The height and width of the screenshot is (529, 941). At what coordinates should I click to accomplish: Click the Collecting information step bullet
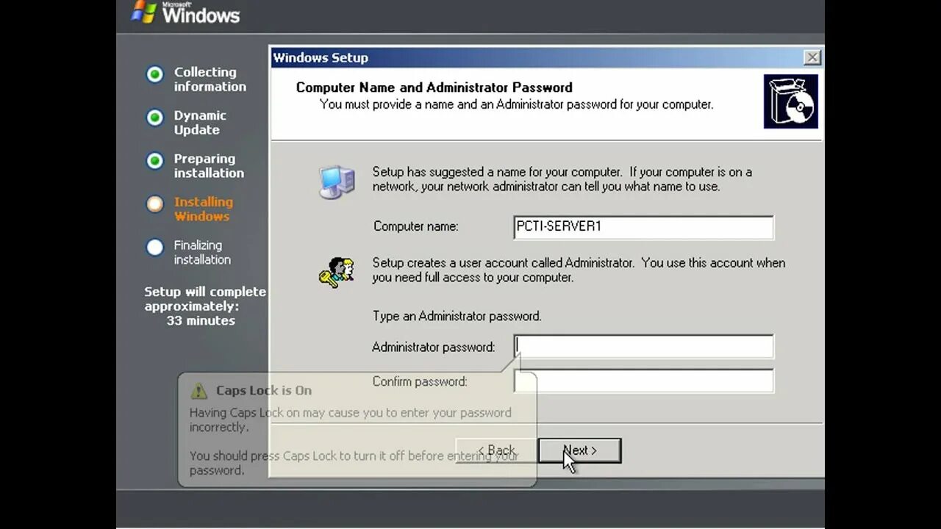tap(154, 74)
